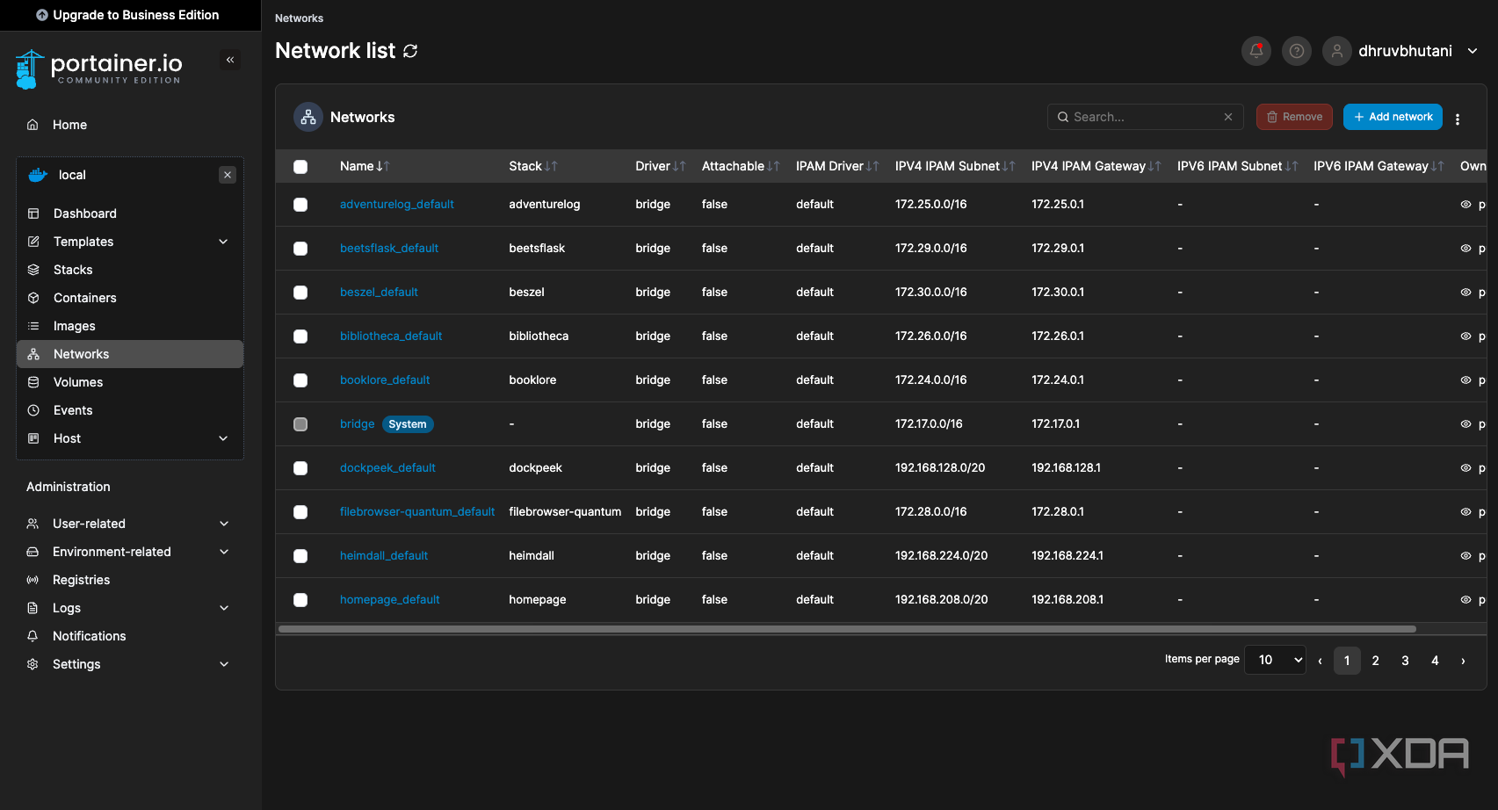
Task: Refresh the network list with the reload icon
Action: [x=410, y=51]
